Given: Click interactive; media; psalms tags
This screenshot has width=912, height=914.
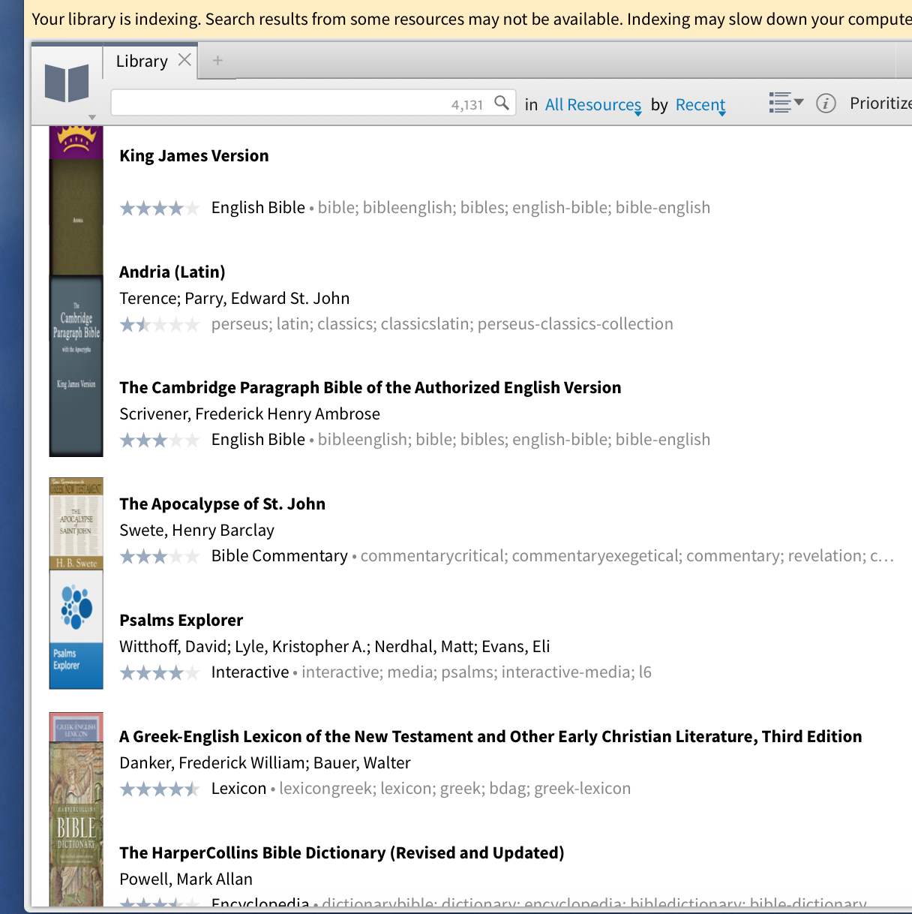Looking at the screenshot, I should (476, 672).
